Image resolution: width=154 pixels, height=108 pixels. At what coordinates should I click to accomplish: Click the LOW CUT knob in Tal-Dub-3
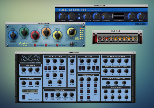tap(87, 16)
